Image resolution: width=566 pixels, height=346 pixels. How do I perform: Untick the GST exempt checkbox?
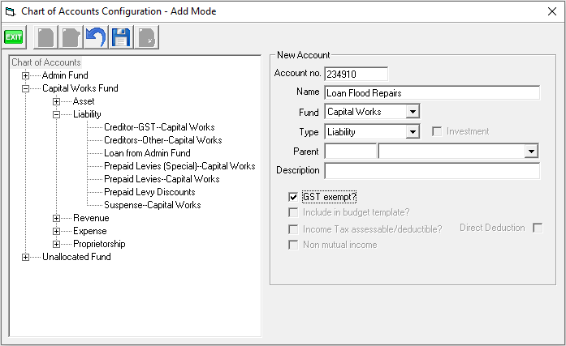294,196
